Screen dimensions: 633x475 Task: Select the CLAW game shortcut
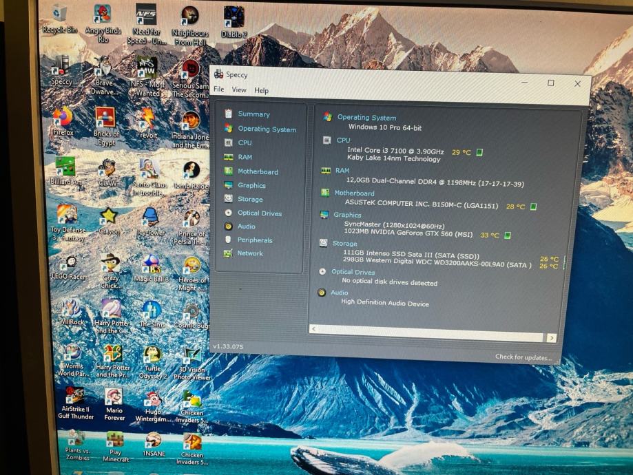click(107, 172)
